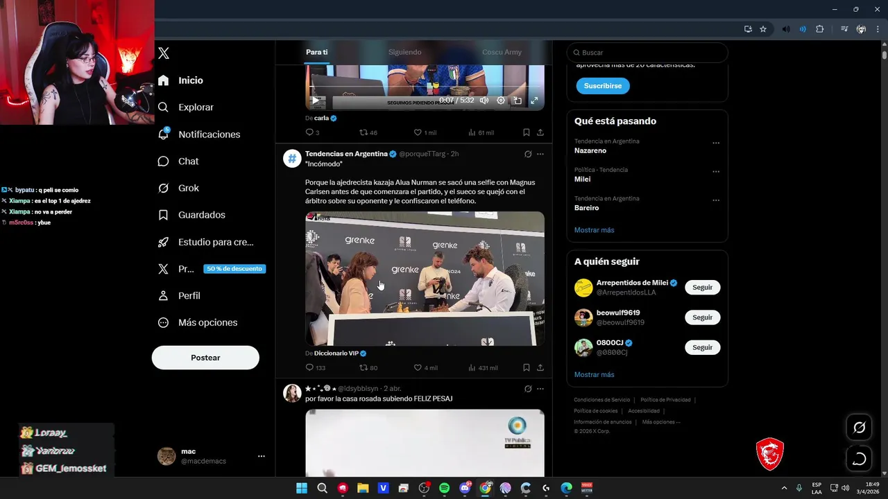The height and width of the screenshot is (499, 888).
Task: Toggle video fullscreen mode
Action: 534,100
